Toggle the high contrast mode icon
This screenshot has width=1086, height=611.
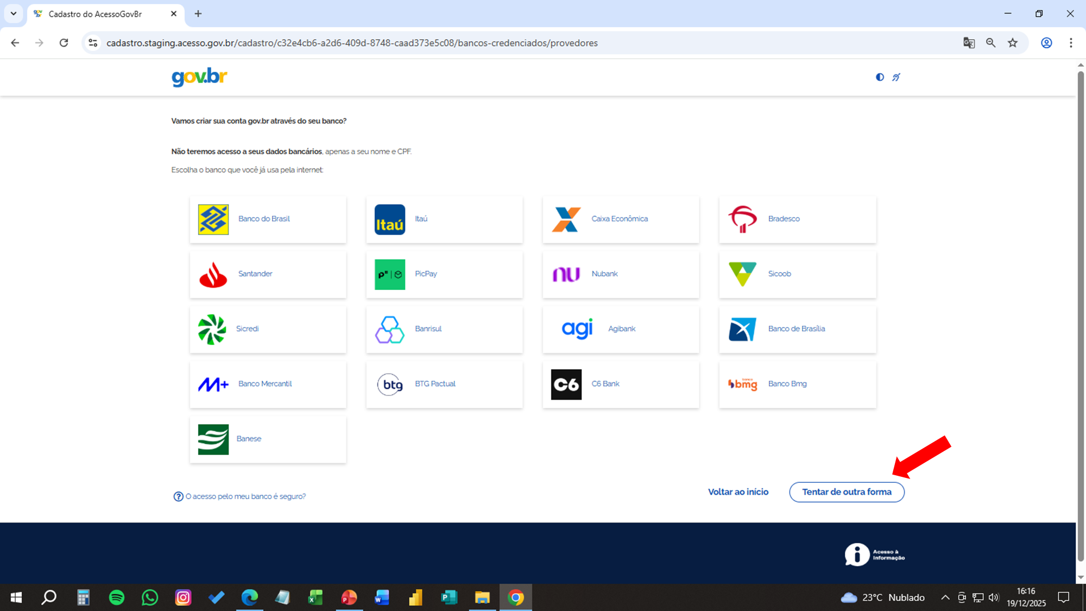pos(880,77)
